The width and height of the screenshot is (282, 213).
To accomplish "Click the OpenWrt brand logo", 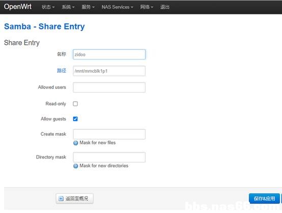I will coord(18,7).
